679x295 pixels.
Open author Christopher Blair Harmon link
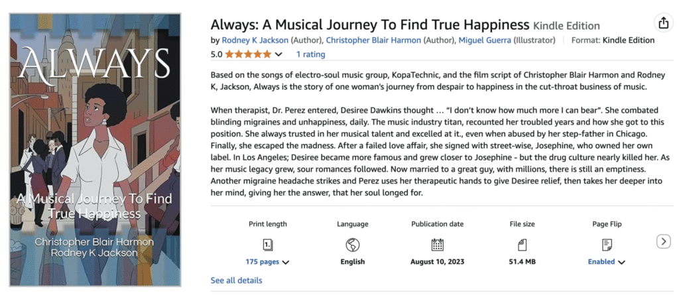(x=373, y=40)
